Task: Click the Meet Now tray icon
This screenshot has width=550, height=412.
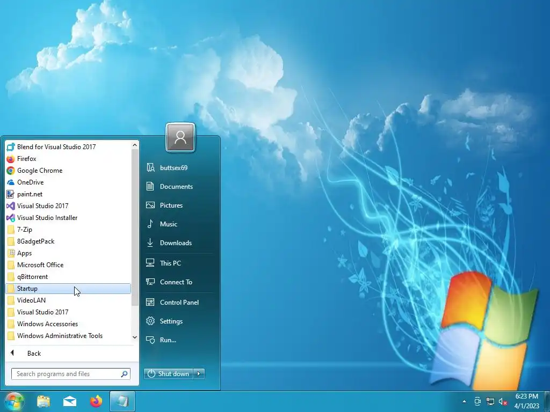Action: click(477, 401)
